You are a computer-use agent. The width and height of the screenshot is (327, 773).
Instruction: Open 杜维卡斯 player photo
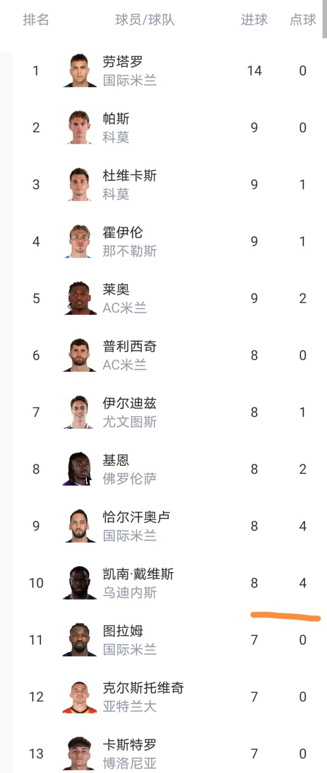[x=79, y=184]
